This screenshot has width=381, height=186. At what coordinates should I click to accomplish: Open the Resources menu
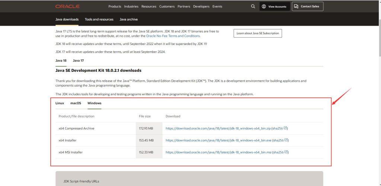pyautogui.click(x=149, y=7)
